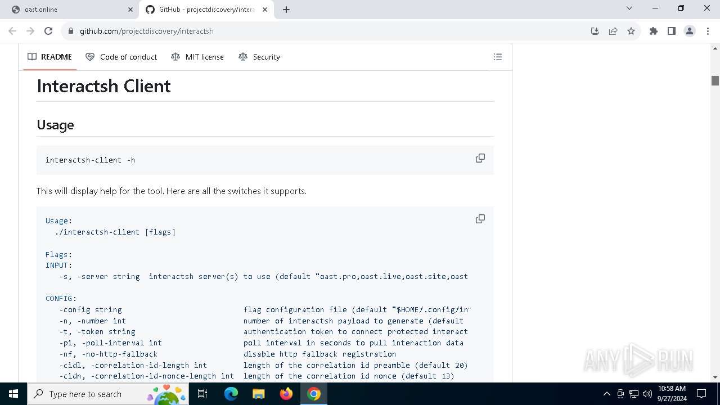Open the Security tab
The width and height of the screenshot is (720, 405).
coord(259,57)
